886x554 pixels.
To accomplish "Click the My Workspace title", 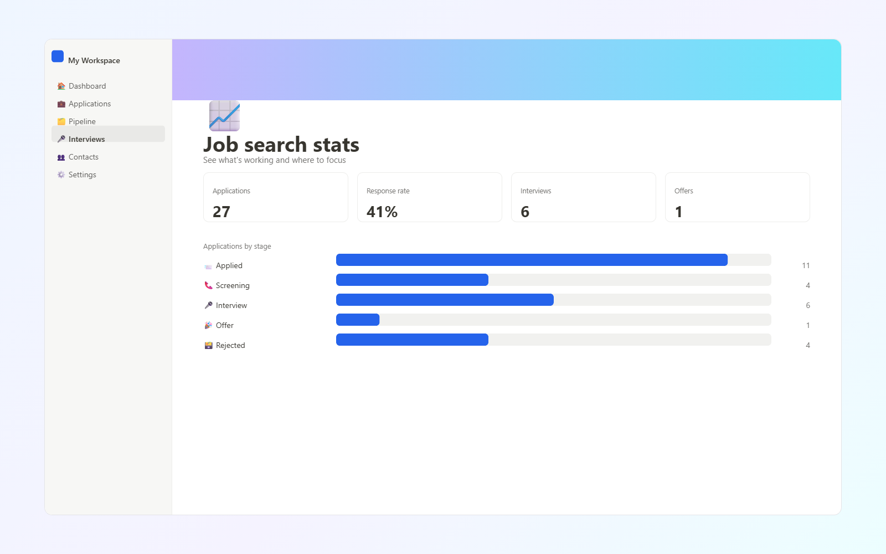I will (x=94, y=60).
